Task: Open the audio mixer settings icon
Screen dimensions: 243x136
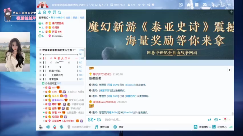Action: (61, 127)
